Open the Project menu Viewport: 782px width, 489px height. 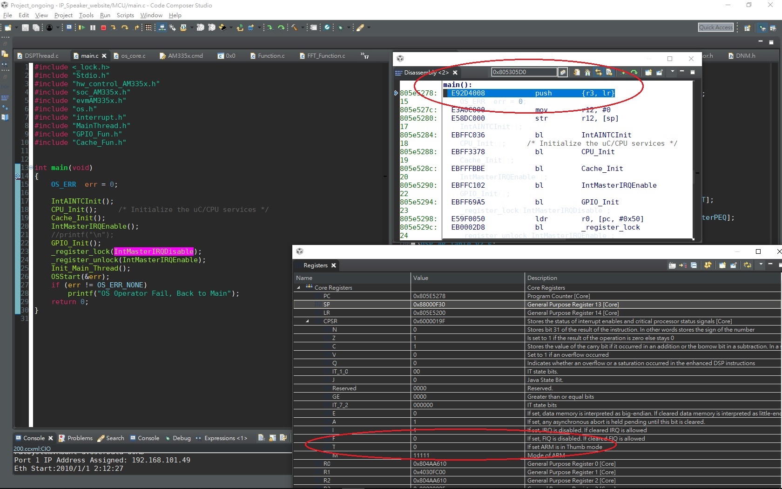point(63,15)
